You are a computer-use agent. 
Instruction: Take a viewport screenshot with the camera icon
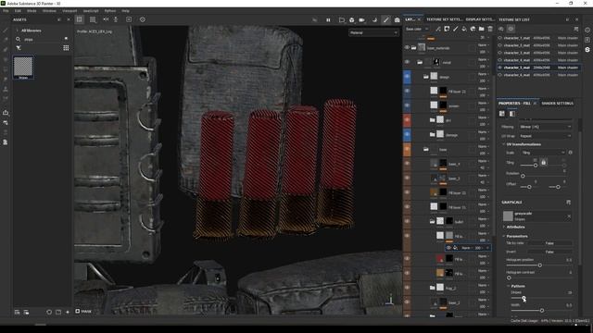[x=397, y=20]
